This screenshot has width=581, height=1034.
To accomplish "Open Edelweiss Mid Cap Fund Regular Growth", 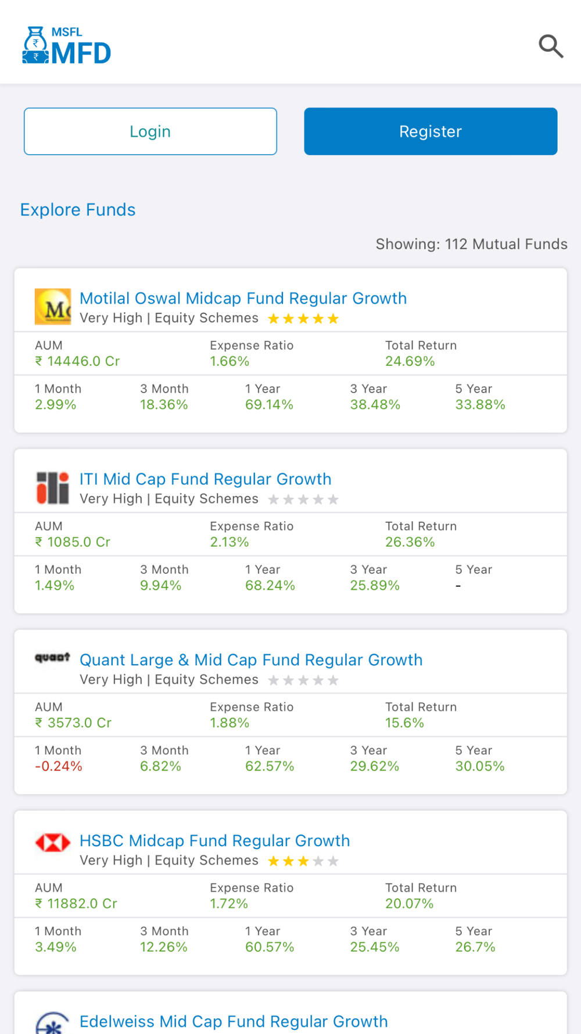I will [234, 1022].
